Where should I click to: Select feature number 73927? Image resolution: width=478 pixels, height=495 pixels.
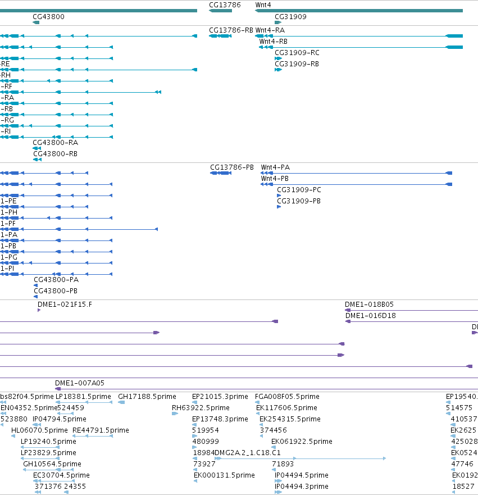point(204,464)
